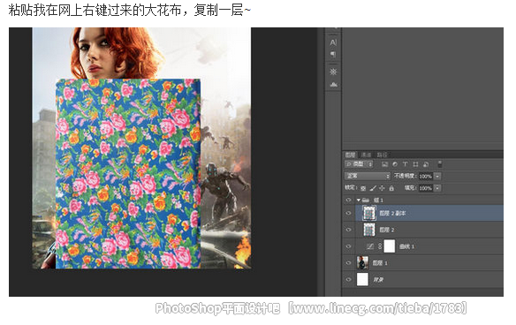This screenshot has width=516, height=325.
Task: Hide the 组 1 group visibility eye
Action: [348, 200]
